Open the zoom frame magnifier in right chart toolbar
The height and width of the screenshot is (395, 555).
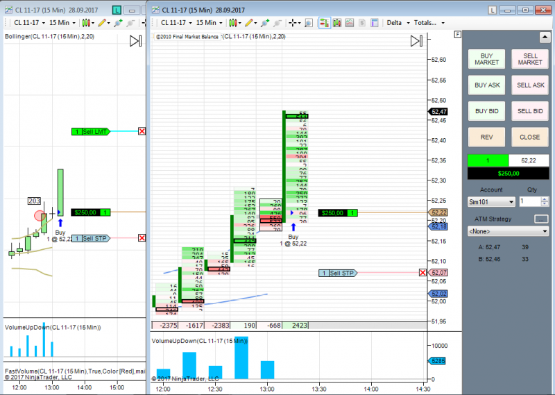[x=309, y=23]
